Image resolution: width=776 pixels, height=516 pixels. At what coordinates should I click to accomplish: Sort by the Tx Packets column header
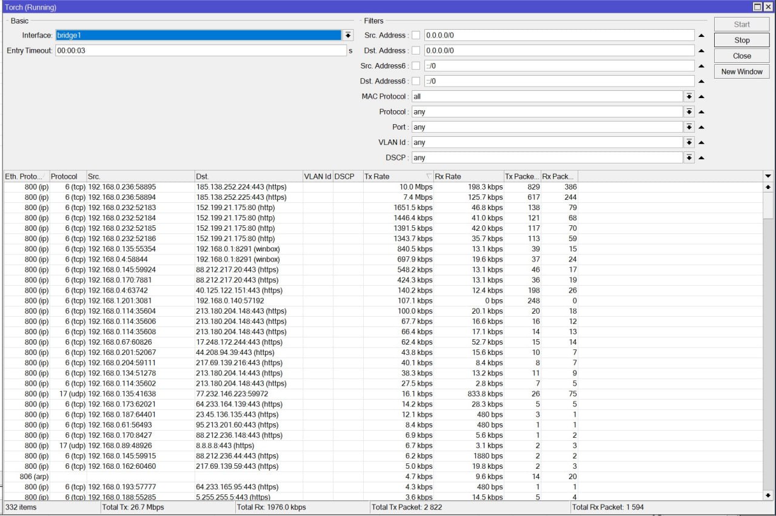point(522,176)
